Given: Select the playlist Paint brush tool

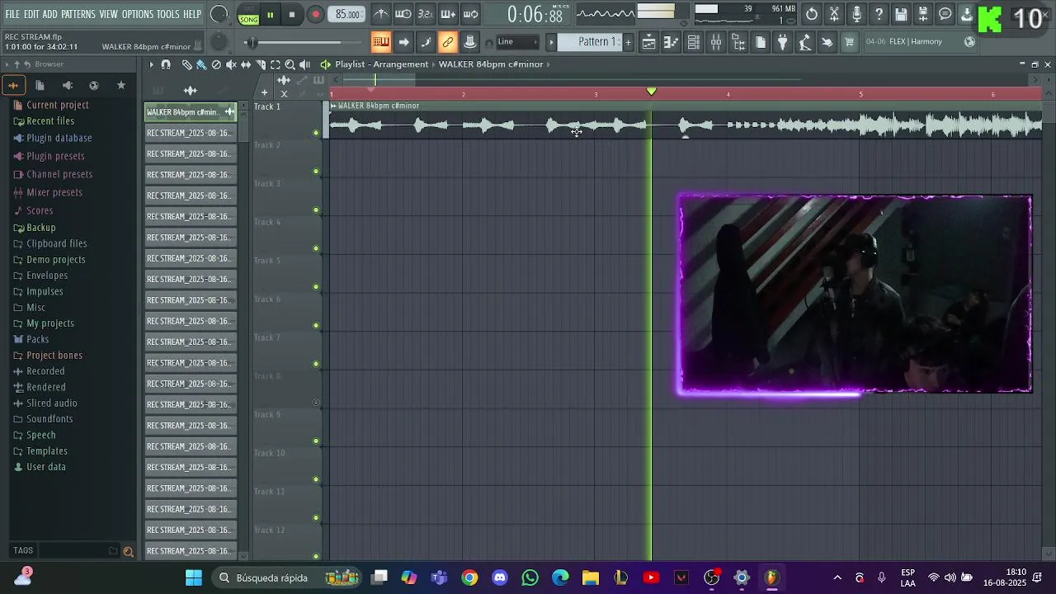Looking at the screenshot, I should coord(201,64).
